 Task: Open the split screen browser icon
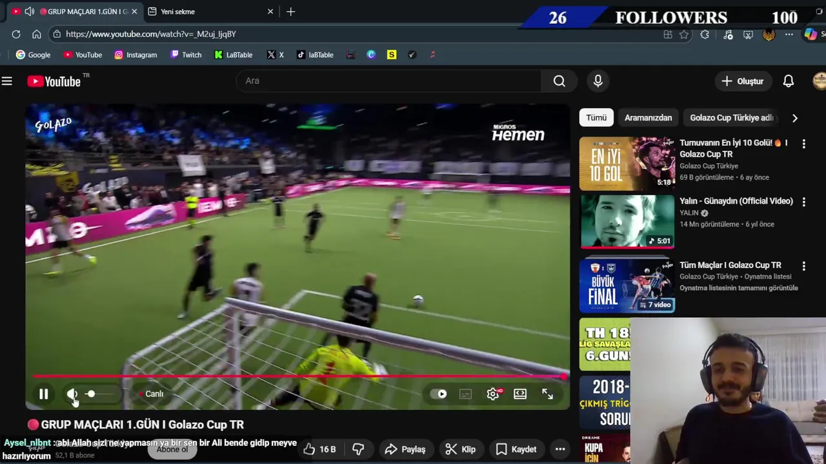pos(668,35)
